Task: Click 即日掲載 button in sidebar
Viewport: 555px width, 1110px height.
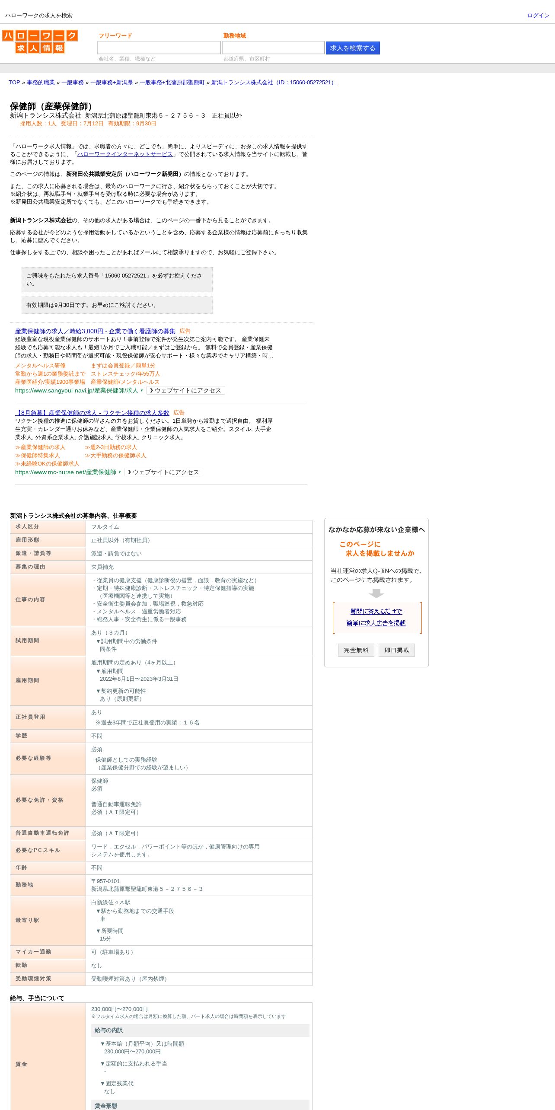Action: pos(396,650)
